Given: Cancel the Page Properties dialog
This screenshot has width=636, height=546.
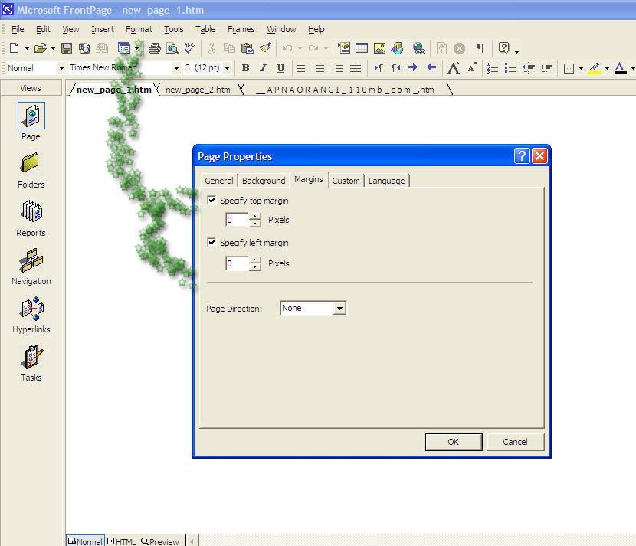Looking at the screenshot, I should (x=515, y=442).
